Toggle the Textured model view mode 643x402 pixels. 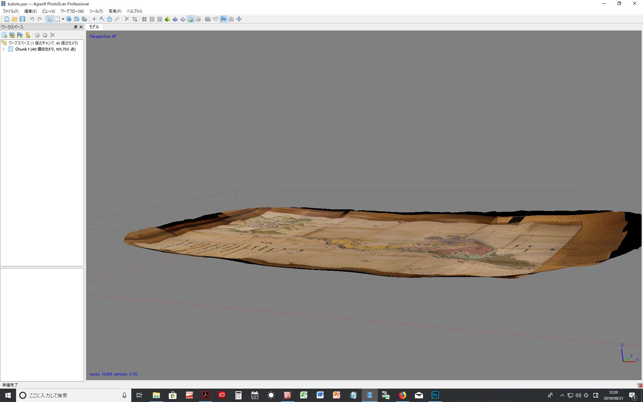pos(191,19)
